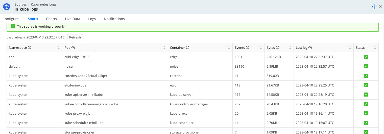Click status check for kube-scheduler-minikube row

[366, 123]
